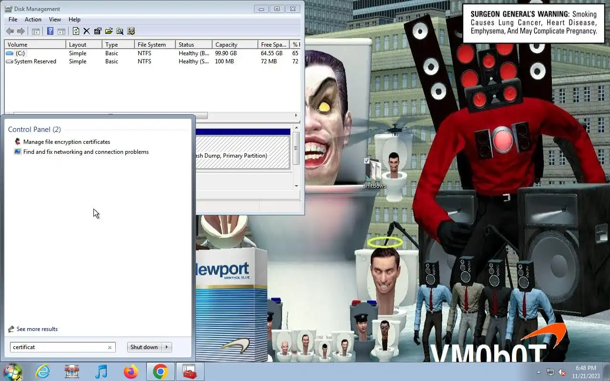The image size is (610, 381).
Task: Select the 72 MB free space cell
Action: [x=269, y=61]
